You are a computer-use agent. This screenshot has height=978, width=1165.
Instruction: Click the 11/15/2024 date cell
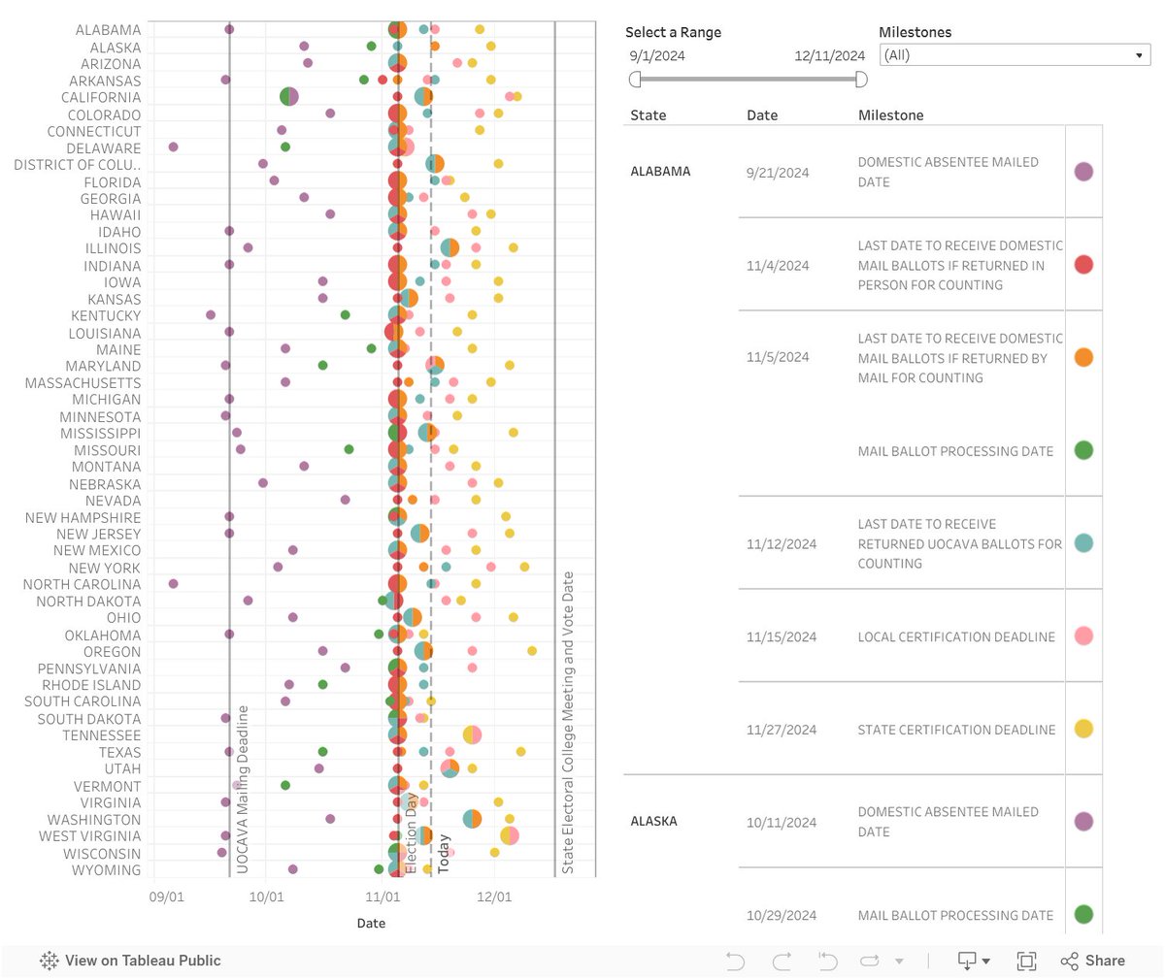[782, 637]
